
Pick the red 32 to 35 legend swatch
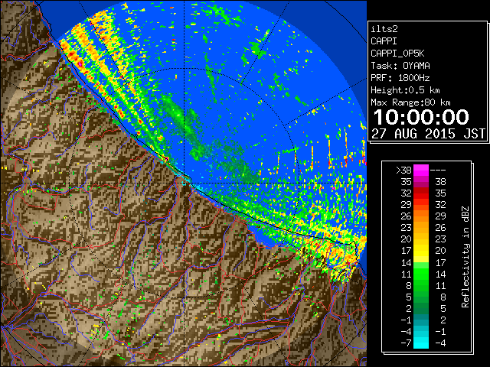[x=421, y=193]
